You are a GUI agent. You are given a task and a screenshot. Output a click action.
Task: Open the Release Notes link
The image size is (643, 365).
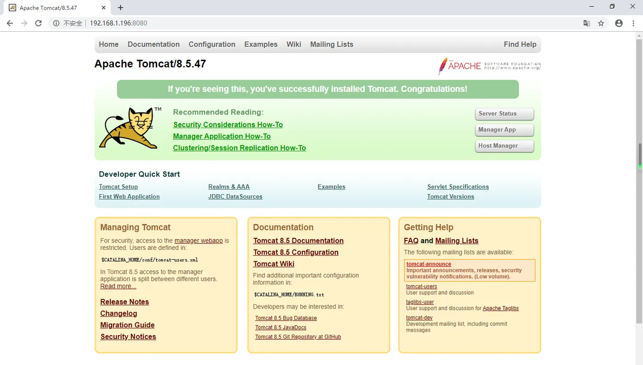point(124,302)
